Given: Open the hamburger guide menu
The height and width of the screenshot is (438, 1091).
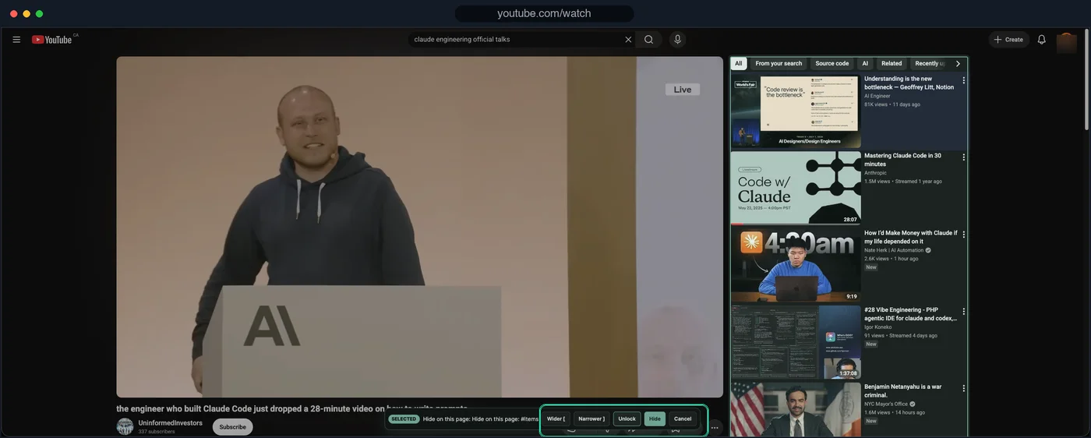Looking at the screenshot, I should [16, 40].
